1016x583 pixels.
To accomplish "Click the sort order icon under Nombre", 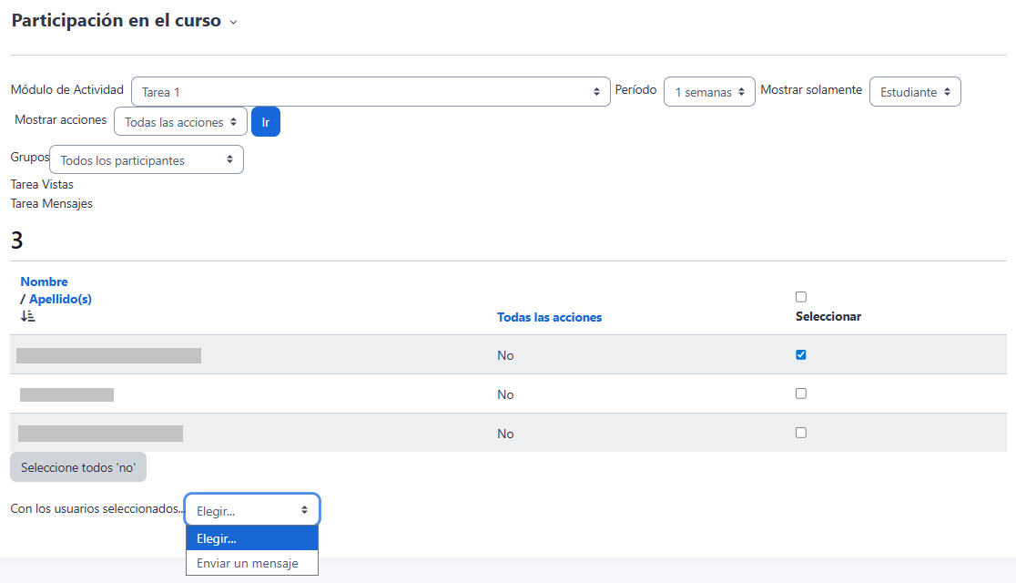I will tap(27, 316).
